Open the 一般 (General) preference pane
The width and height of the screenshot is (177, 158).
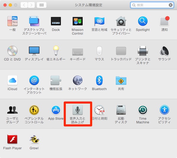[12, 21]
